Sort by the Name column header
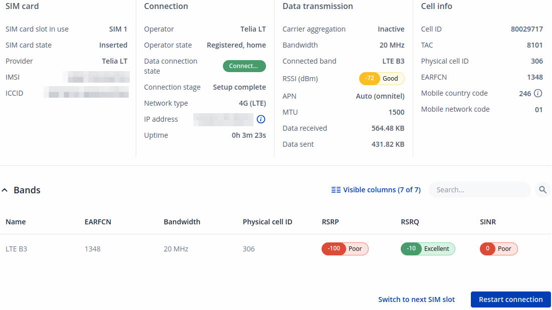The width and height of the screenshot is (552, 310). pyautogui.click(x=16, y=222)
